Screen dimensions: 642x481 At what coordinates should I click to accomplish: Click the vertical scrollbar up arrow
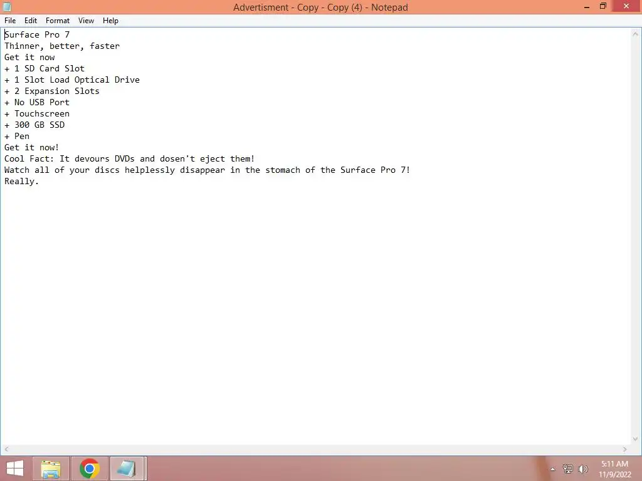click(x=636, y=34)
